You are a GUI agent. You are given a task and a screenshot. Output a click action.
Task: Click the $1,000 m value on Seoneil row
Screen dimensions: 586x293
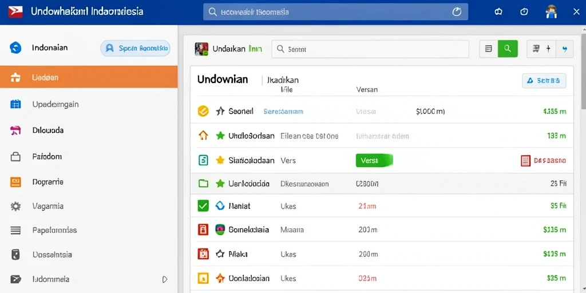430,112
